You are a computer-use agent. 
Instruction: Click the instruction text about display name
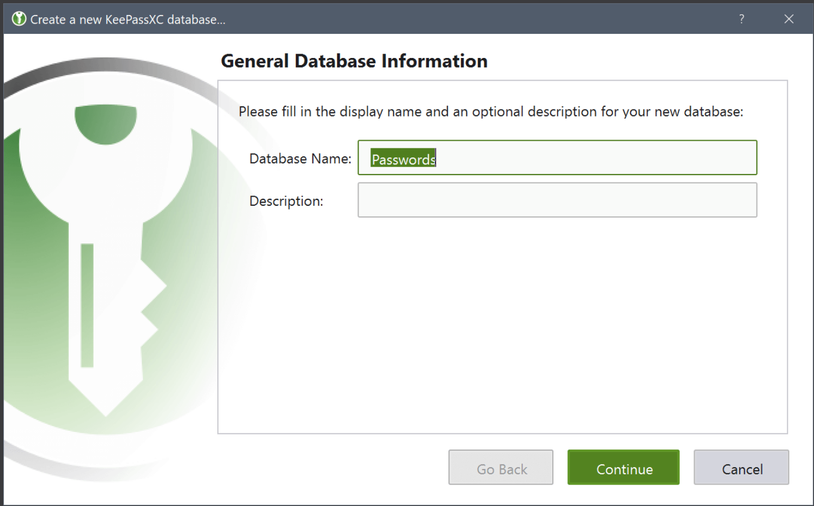(490, 112)
